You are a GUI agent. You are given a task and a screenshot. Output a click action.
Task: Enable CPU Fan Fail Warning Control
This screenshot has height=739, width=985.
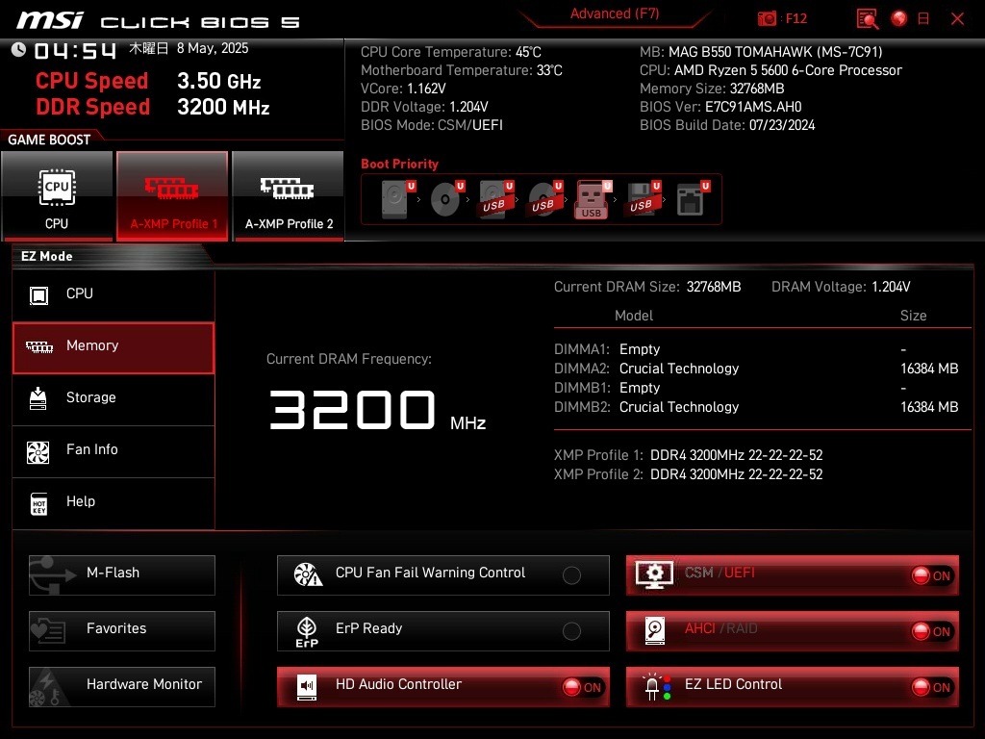point(571,575)
